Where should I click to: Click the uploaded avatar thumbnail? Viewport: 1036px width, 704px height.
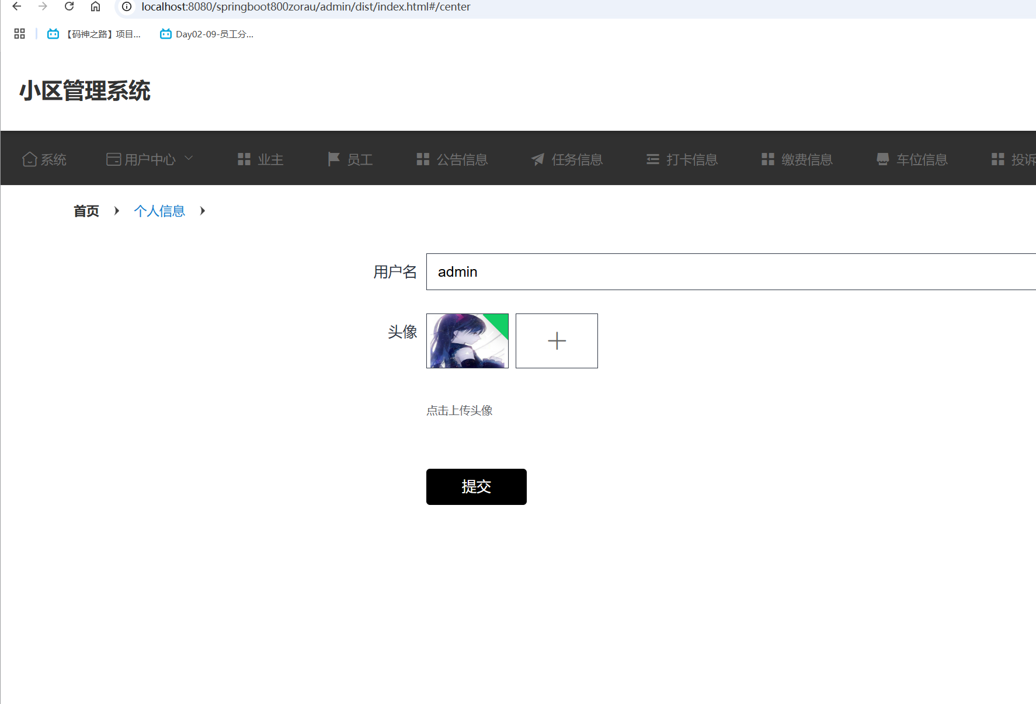467,341
